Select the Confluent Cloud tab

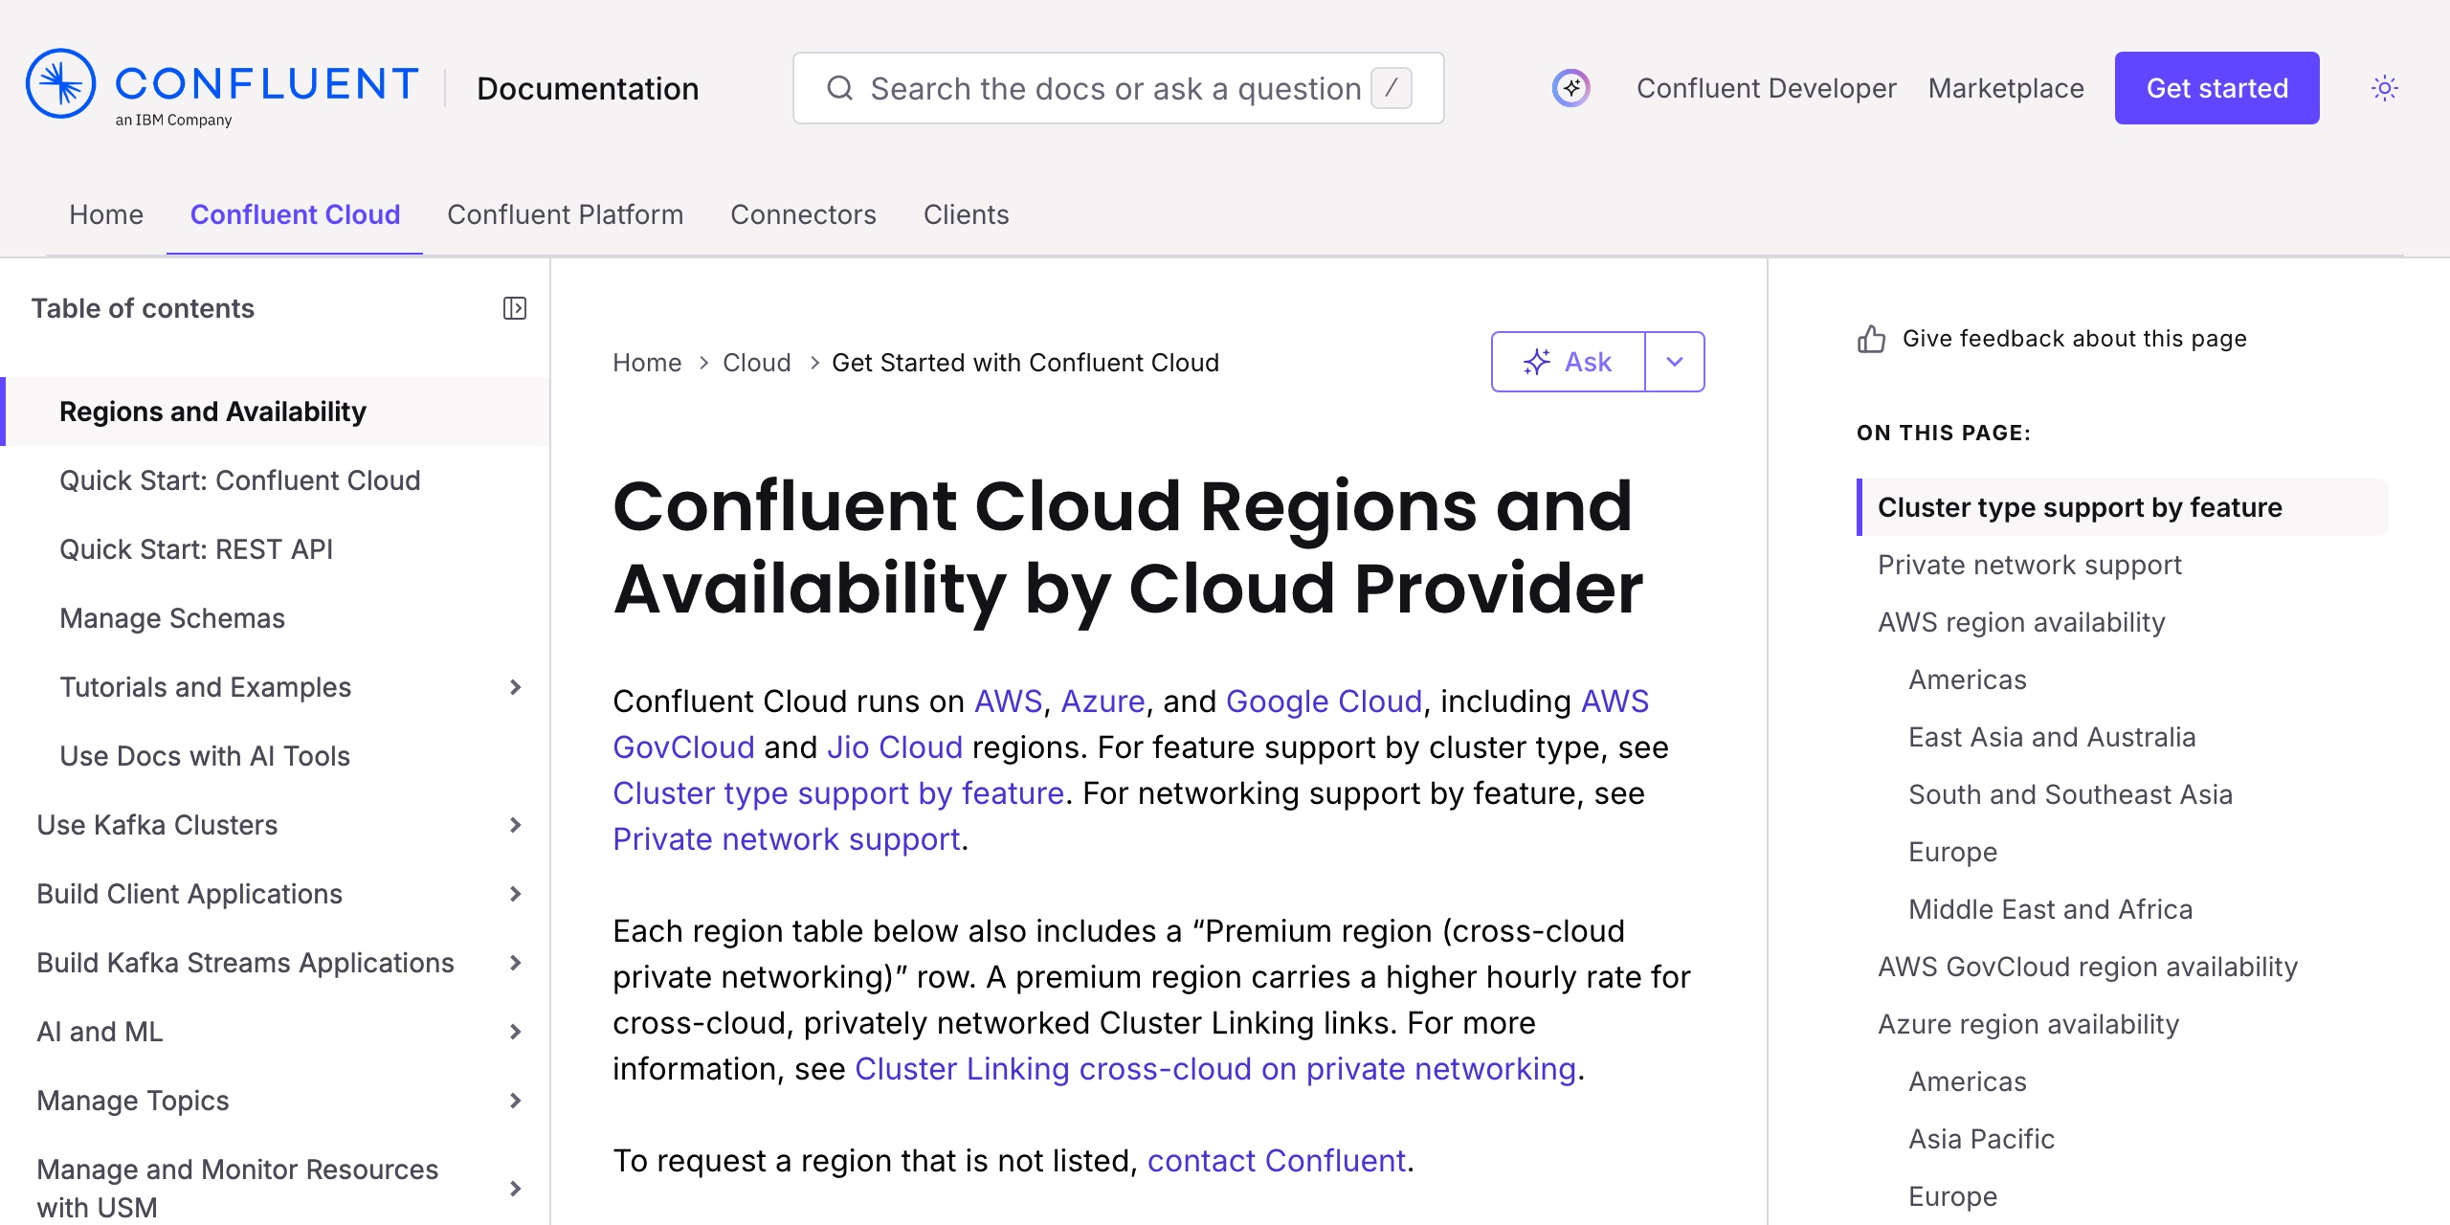[x=295, y=214]
